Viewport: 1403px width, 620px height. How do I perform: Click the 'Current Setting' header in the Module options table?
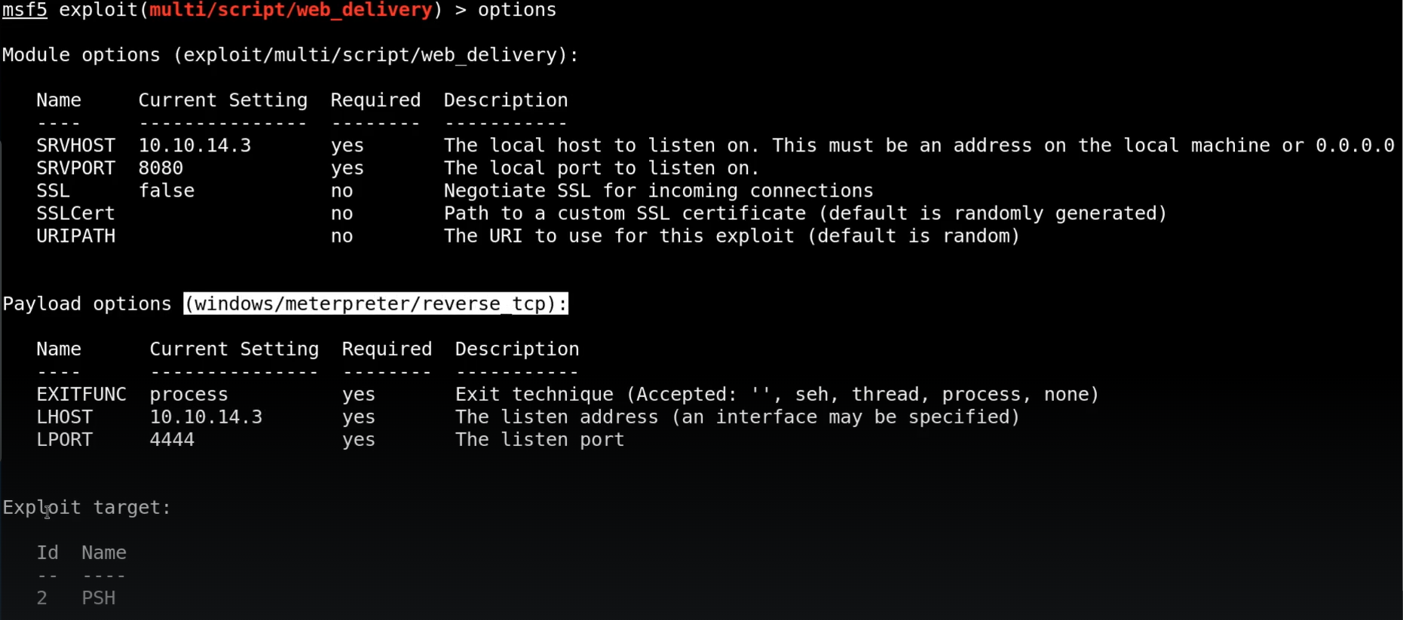coord(223,100)
